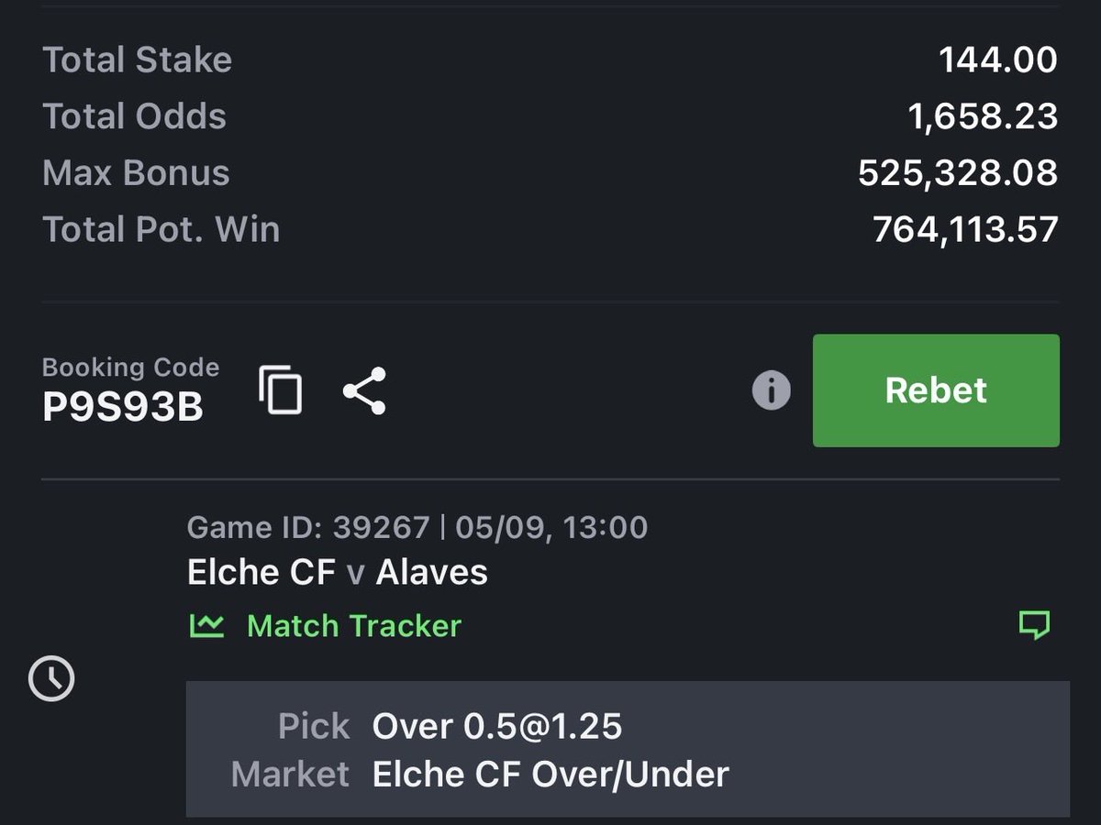
Task: Open Match Tracker chart icon
Action: [x=206, y=625]
